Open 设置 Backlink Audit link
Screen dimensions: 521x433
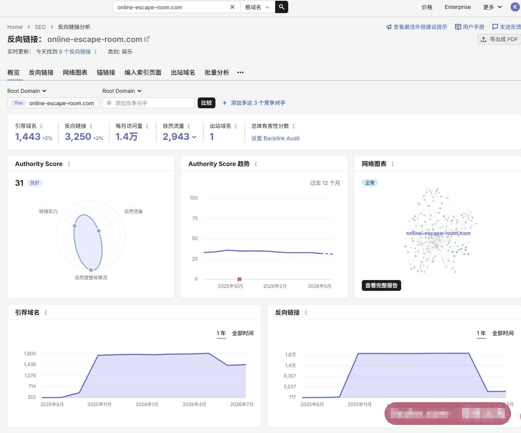tap(276, 138)
